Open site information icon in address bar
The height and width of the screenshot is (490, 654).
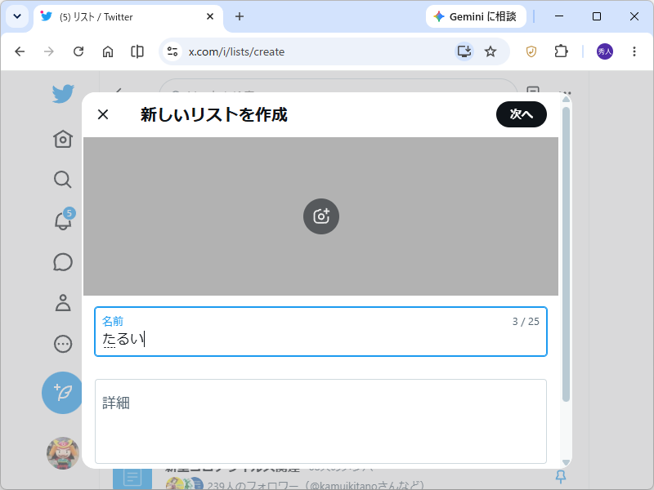click(x=172, y=51)
